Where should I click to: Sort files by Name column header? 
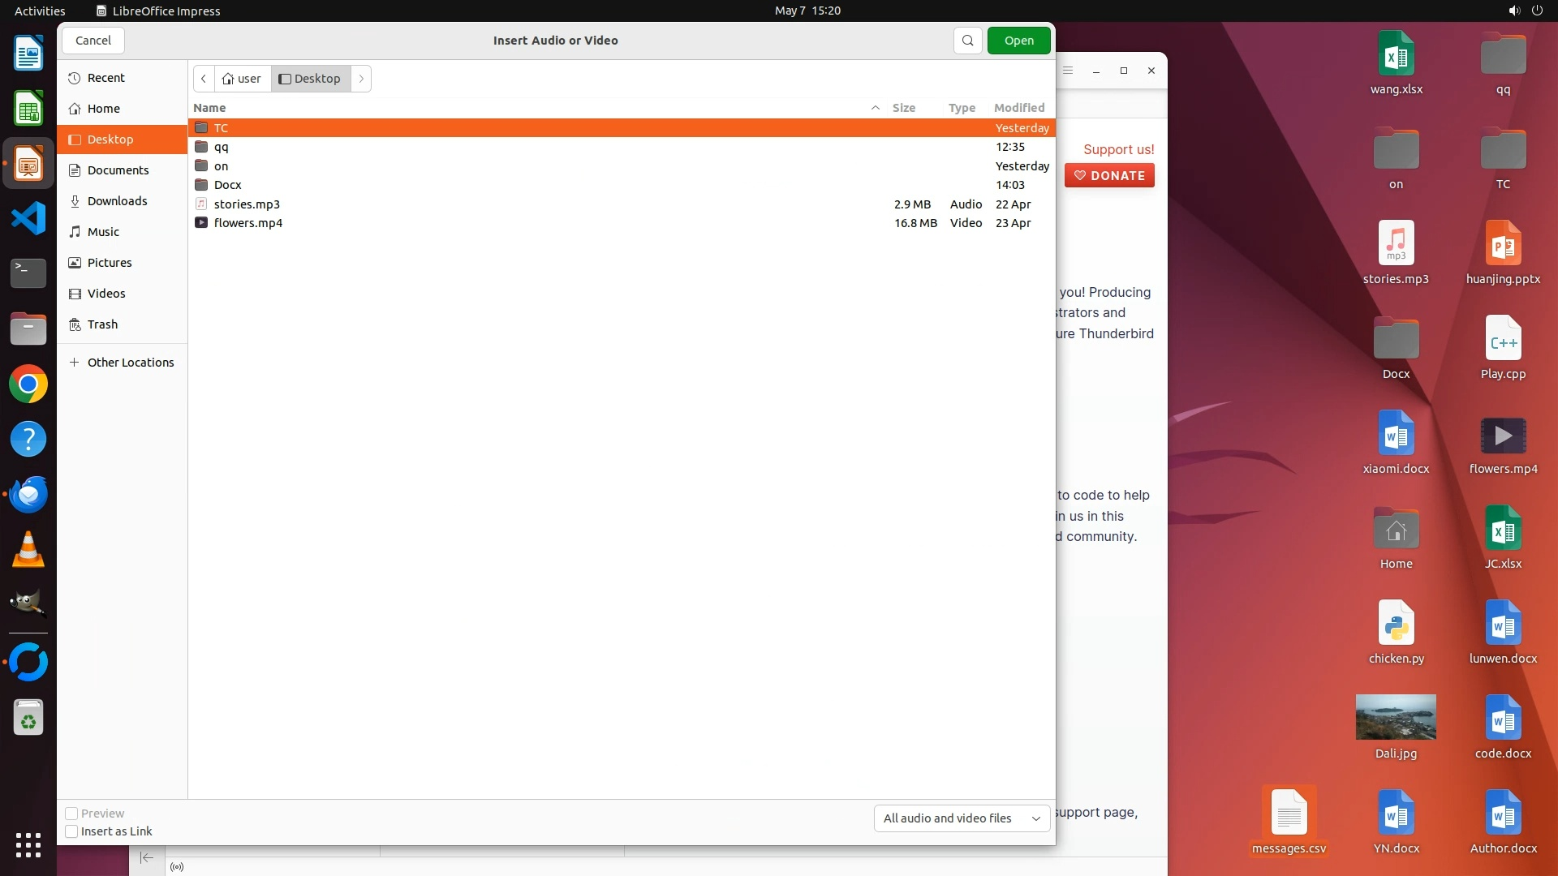[209, 108]
